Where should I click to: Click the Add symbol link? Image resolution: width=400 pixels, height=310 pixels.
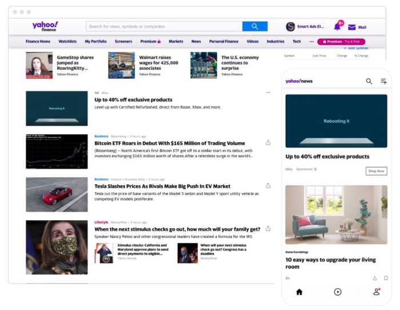[x=357, y=48]
